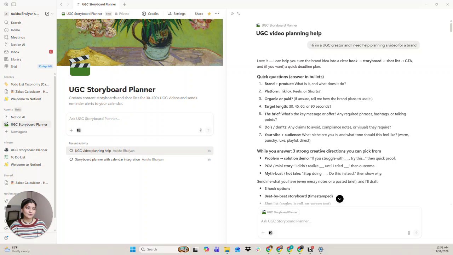
Task: Select UGC Storyboard Planner under Agents
Action: (28, 124)
